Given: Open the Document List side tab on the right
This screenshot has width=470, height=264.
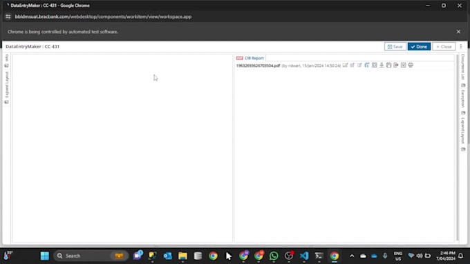Looking at the screenshot, I should 463,67.
